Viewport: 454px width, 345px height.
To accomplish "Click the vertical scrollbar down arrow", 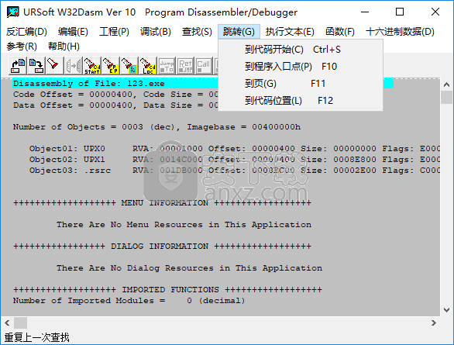I will [446, 309].
